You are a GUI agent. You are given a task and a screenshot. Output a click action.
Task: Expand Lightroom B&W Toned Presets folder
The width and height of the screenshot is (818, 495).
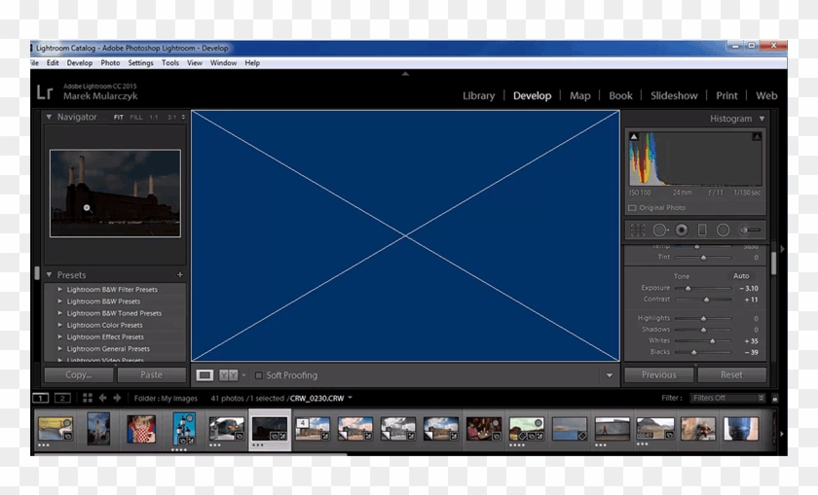pyautogui.click(x=60, y=313)
